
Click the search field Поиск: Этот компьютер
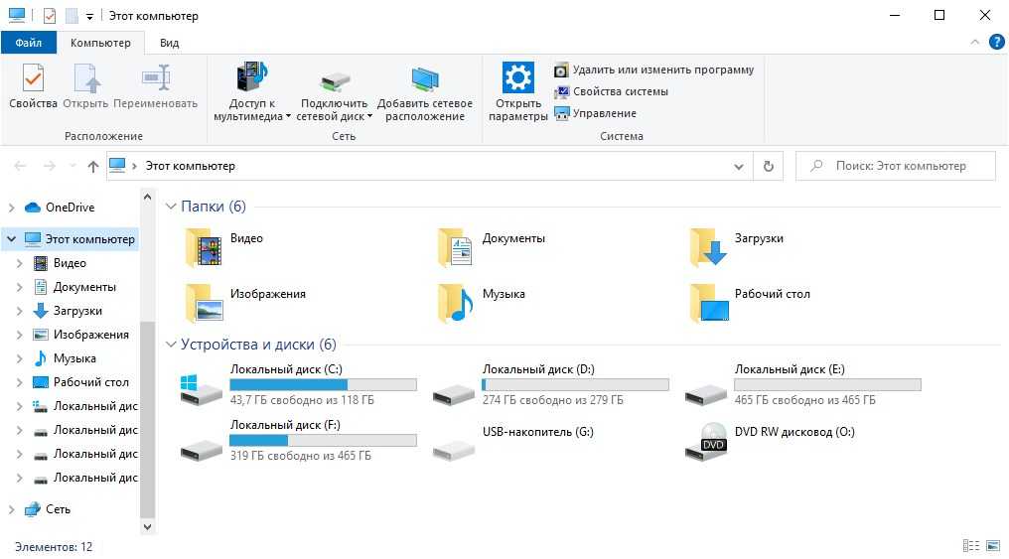point(899,166)
